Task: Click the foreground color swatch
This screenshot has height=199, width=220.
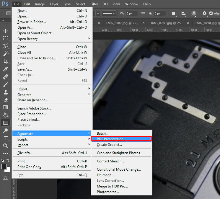Action: coord(4,167)
